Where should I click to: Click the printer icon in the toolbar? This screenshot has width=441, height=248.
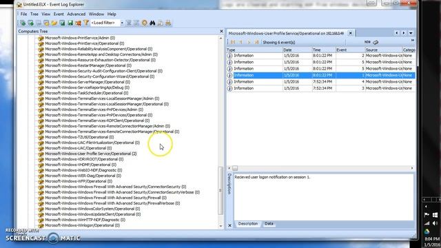[x=168, y=23]
